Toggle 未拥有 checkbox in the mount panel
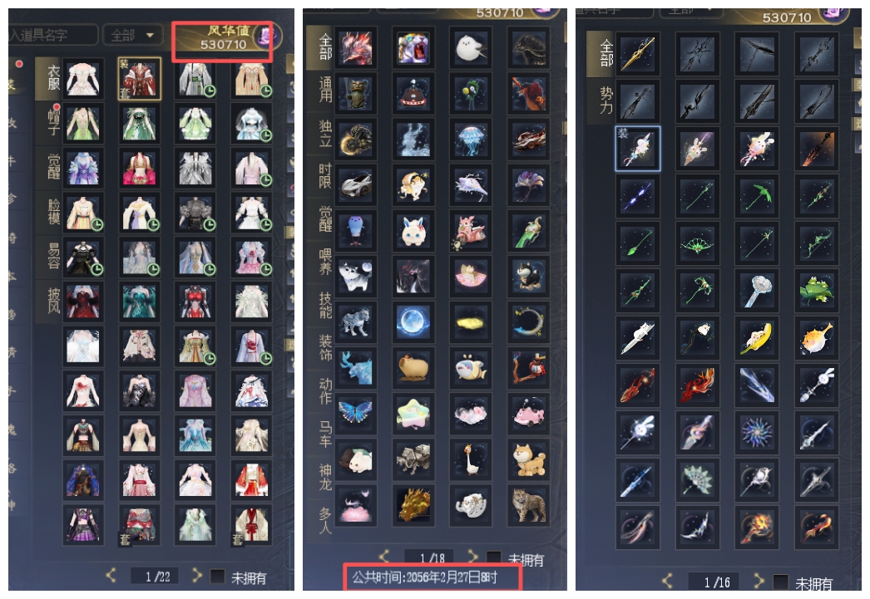870x599 pixels. tap(493, 558)
